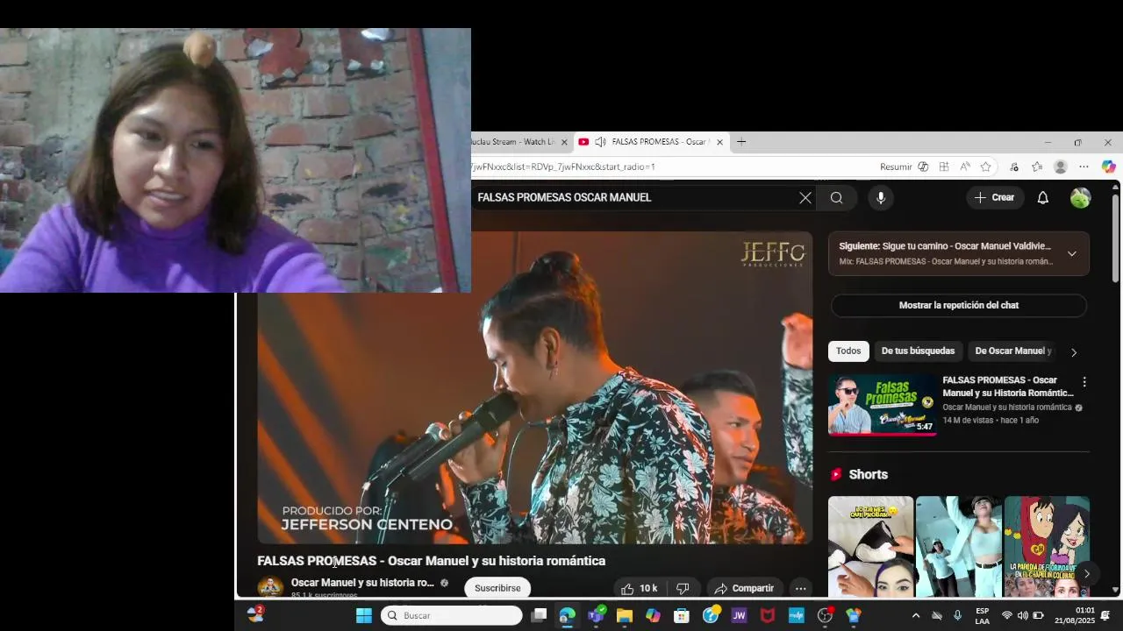Close the Iuclau Stream tab
The width and height of the screenshot is (1123, 631).
point(565,142)
